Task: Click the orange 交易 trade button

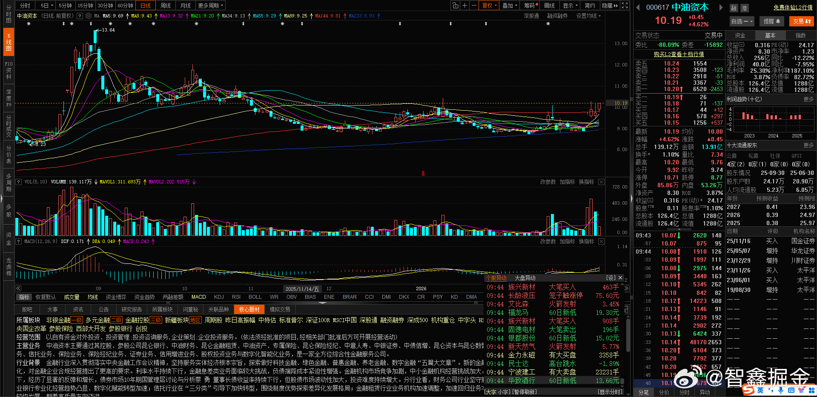Action: pos(802,21)
